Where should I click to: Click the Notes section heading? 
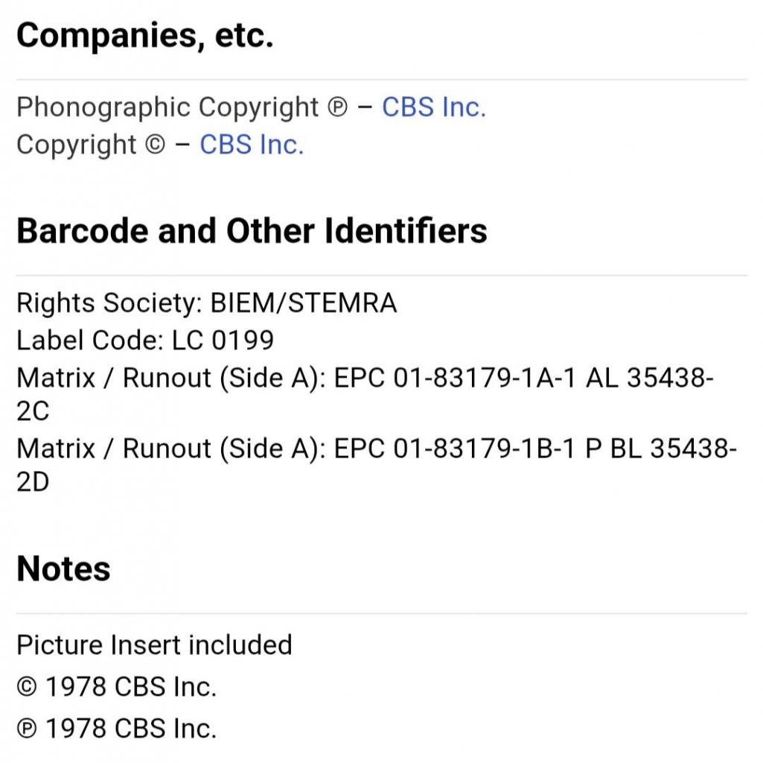point(63,569)
